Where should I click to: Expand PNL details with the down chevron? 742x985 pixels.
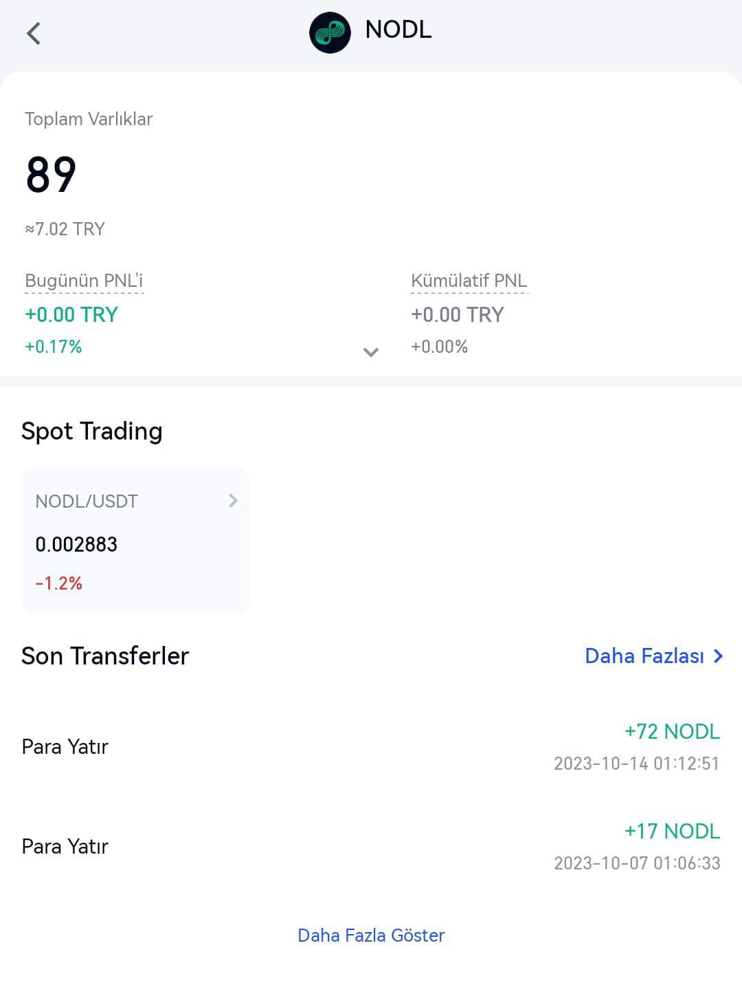click(x=371, y=352)
